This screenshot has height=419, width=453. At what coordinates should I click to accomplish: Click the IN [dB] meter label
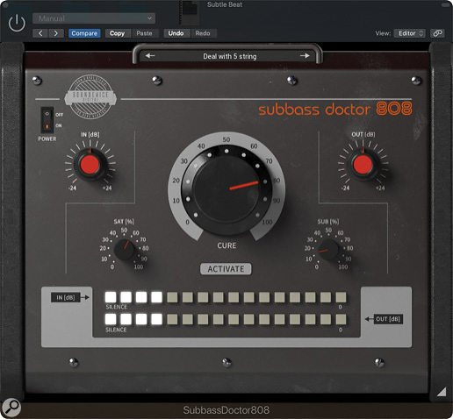66,297
